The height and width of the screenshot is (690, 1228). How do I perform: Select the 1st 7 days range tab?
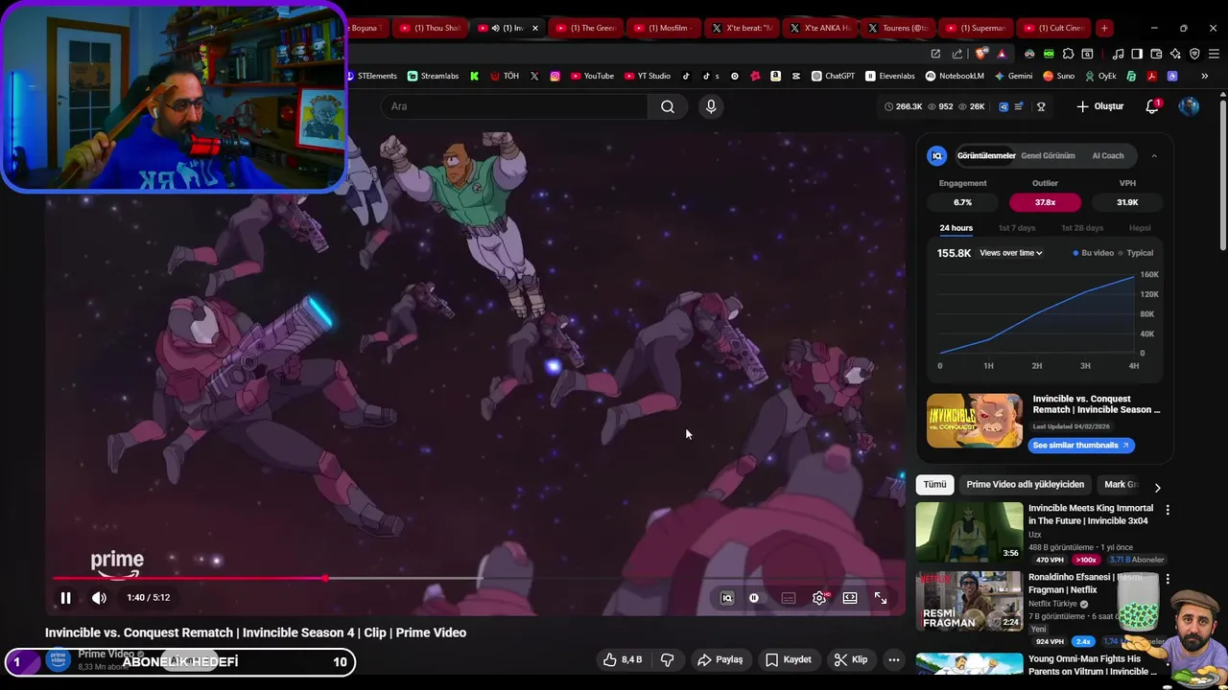click(x=1017, y=228)
